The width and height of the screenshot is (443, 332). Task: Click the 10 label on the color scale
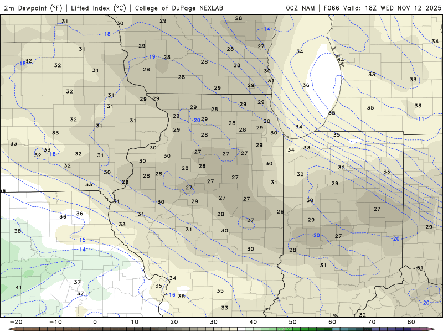click(x=135, y=322)
